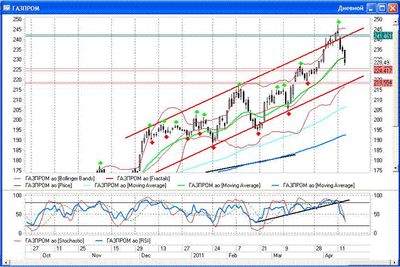The width and height of the screenshot is (400, 267).
Task: Close the ГАЗПРОМ chart window
Action: pyautogui.click(x=393, y=8)
